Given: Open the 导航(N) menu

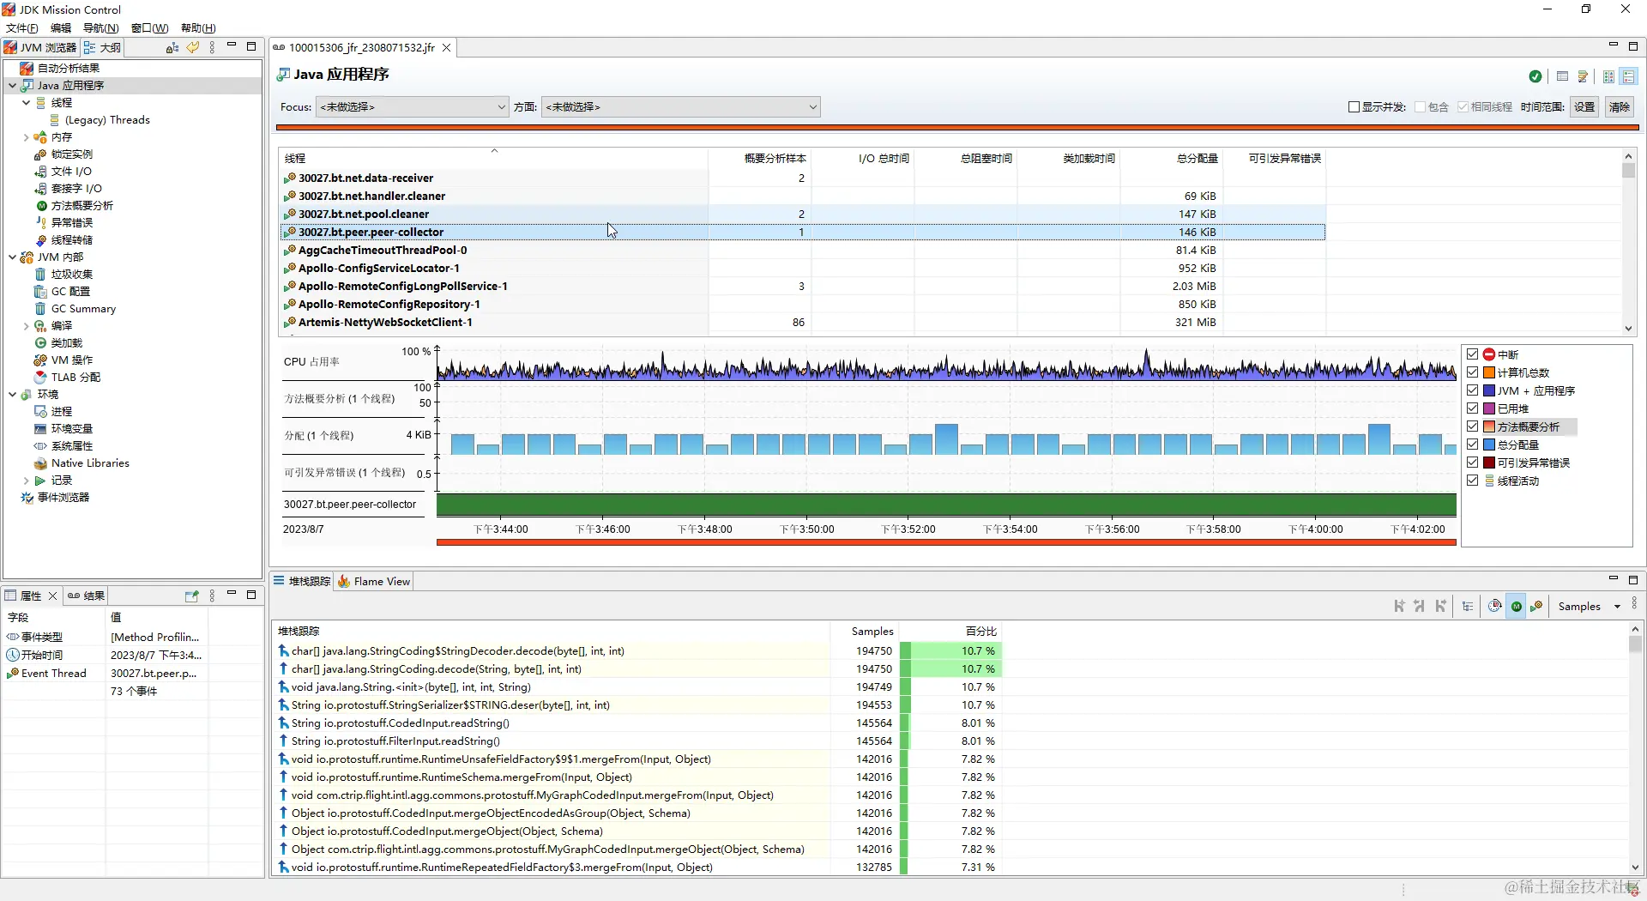Looking at the screenshot, I should 100,27.
